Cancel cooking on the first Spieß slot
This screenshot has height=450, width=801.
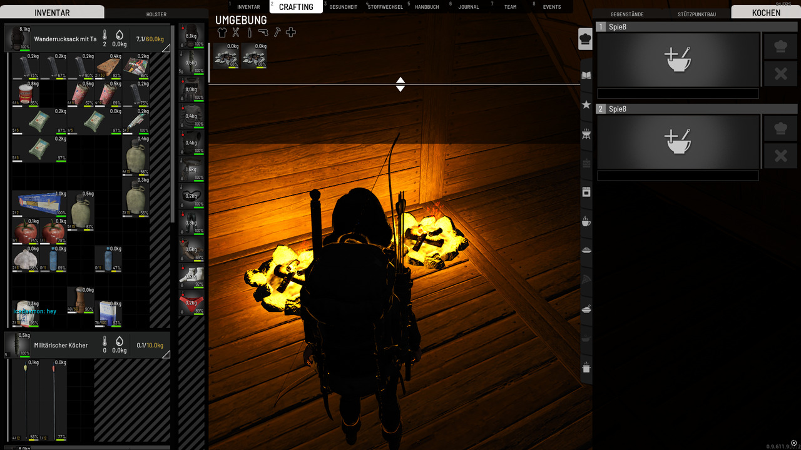coord(780,74)
